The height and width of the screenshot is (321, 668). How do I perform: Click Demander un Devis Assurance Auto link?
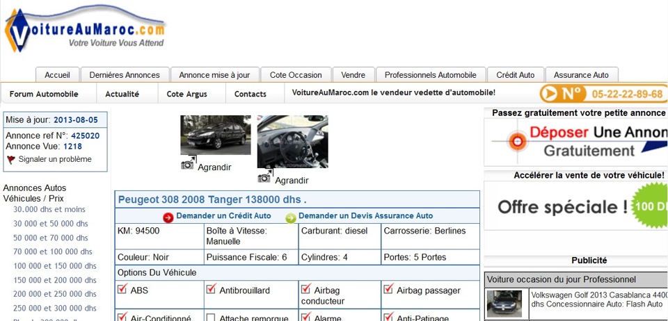click(365, 215)
